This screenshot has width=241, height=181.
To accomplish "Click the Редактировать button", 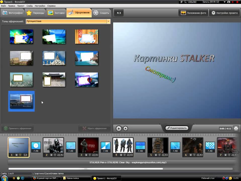I will click(x=177, y=128).
